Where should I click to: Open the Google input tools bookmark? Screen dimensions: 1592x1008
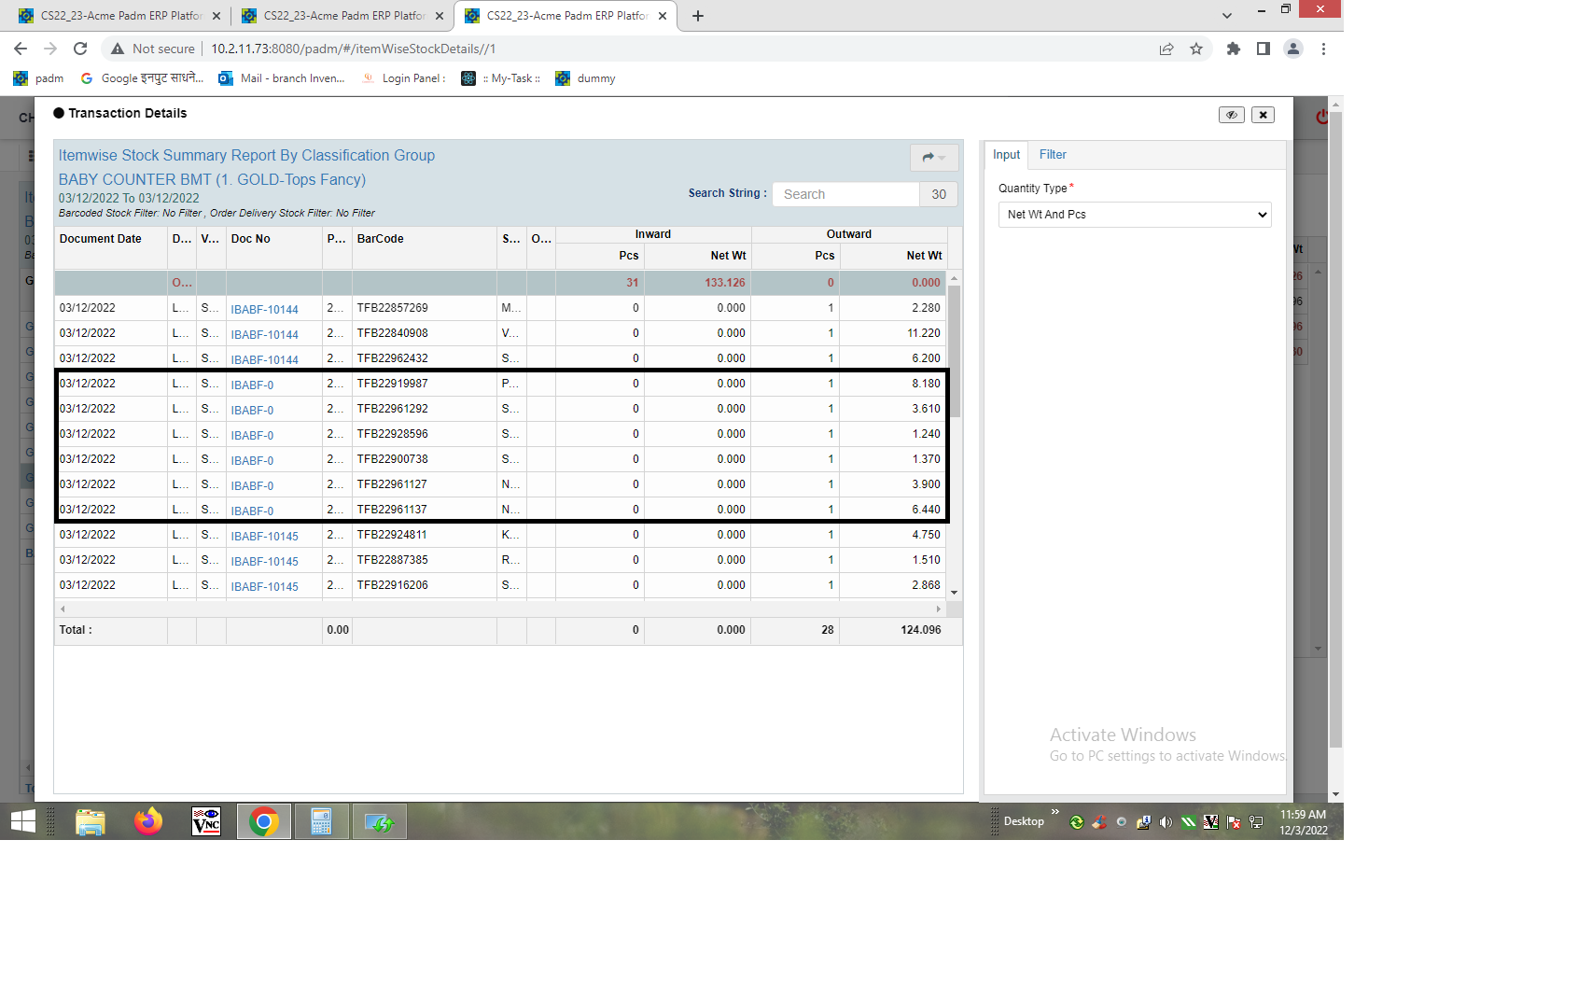(142, 78)
